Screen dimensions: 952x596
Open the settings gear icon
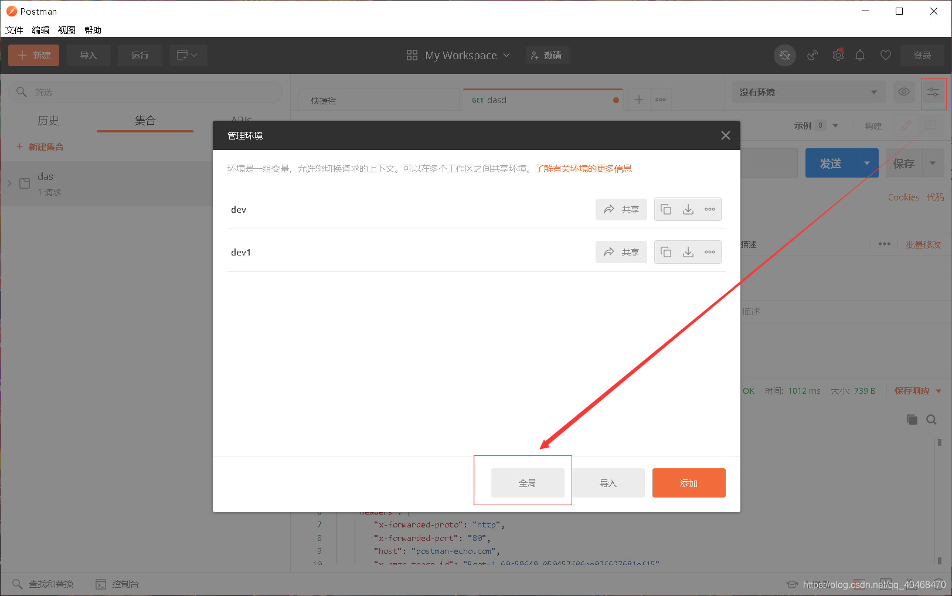pyautogui.click(x=838, y=55)
